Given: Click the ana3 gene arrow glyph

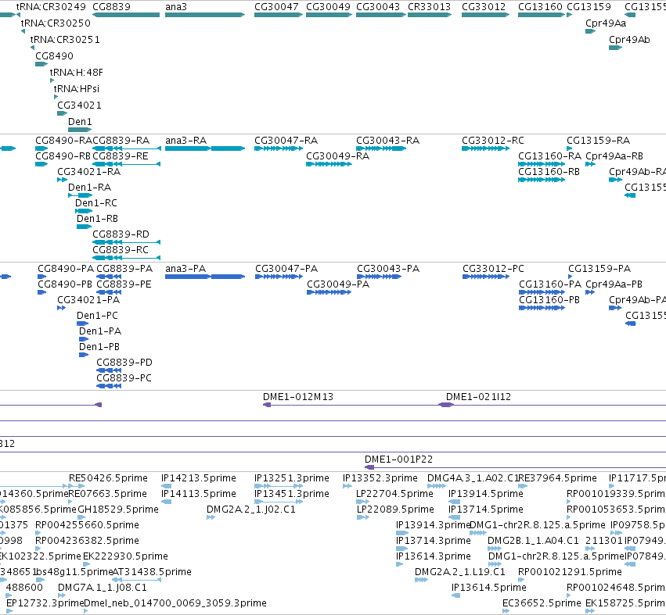Looking at the screenshot, I should point(205,15).
